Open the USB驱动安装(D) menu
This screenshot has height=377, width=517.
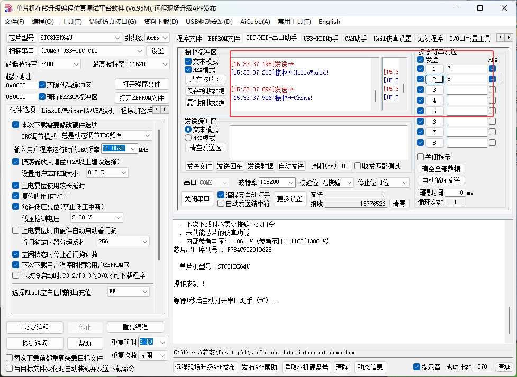(x=210, y=22)
